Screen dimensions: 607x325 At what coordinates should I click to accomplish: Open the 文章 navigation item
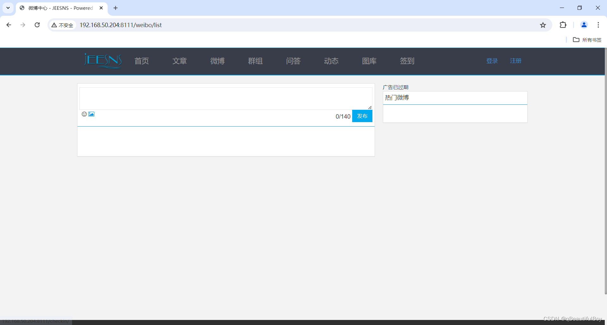coord(180,61)
